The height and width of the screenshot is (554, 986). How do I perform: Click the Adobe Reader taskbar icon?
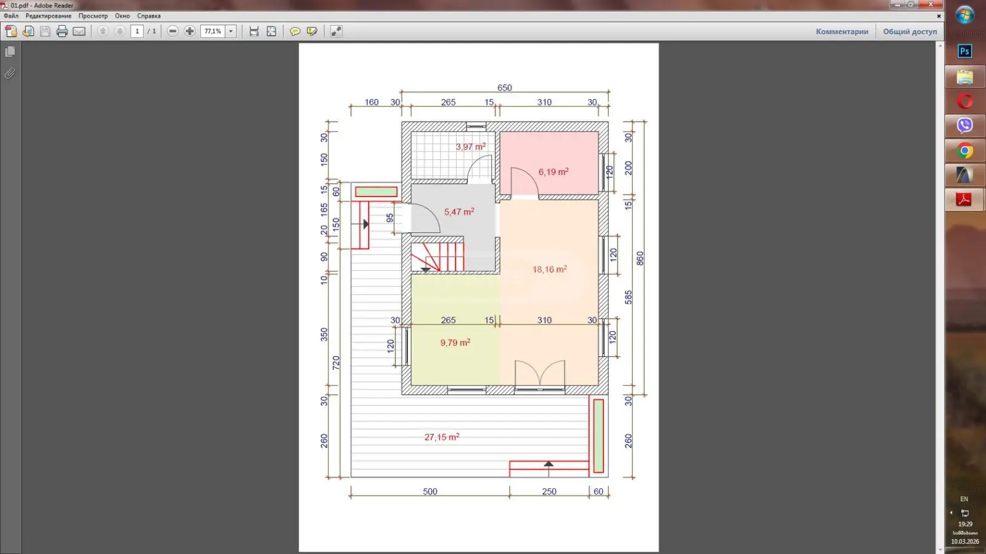coord(965,199)
